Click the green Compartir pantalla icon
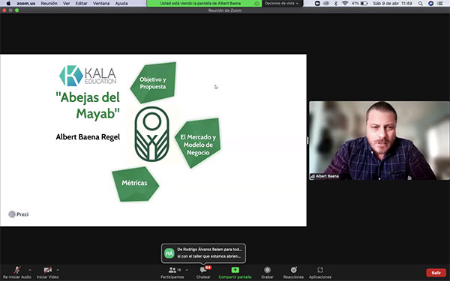Viewport: 450px width, 281px height. [x=235, y=270]
